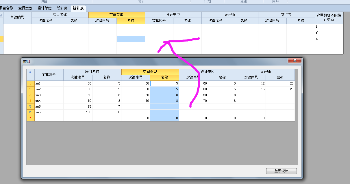
Task: Click the 设计师 cell showing value 20
Action: pos(280,83)
